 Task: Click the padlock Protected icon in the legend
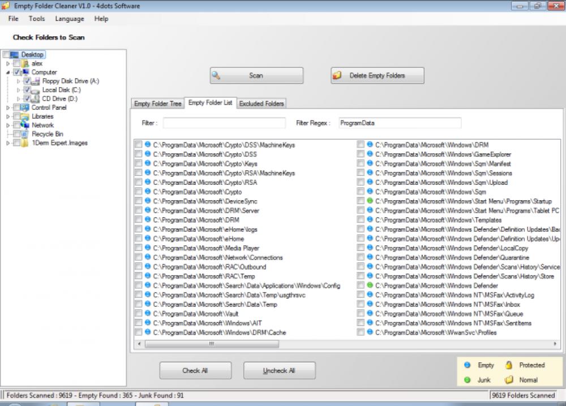509,365
